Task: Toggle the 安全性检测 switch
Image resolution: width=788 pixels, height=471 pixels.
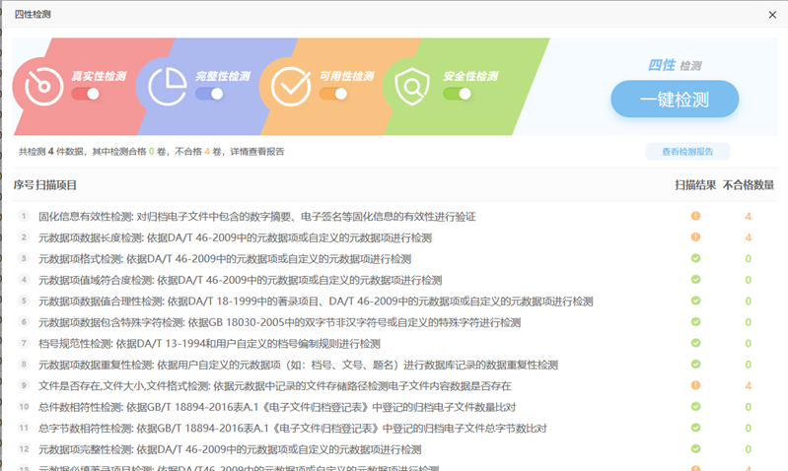Action: pyautogui.click(x=458, y=94)
